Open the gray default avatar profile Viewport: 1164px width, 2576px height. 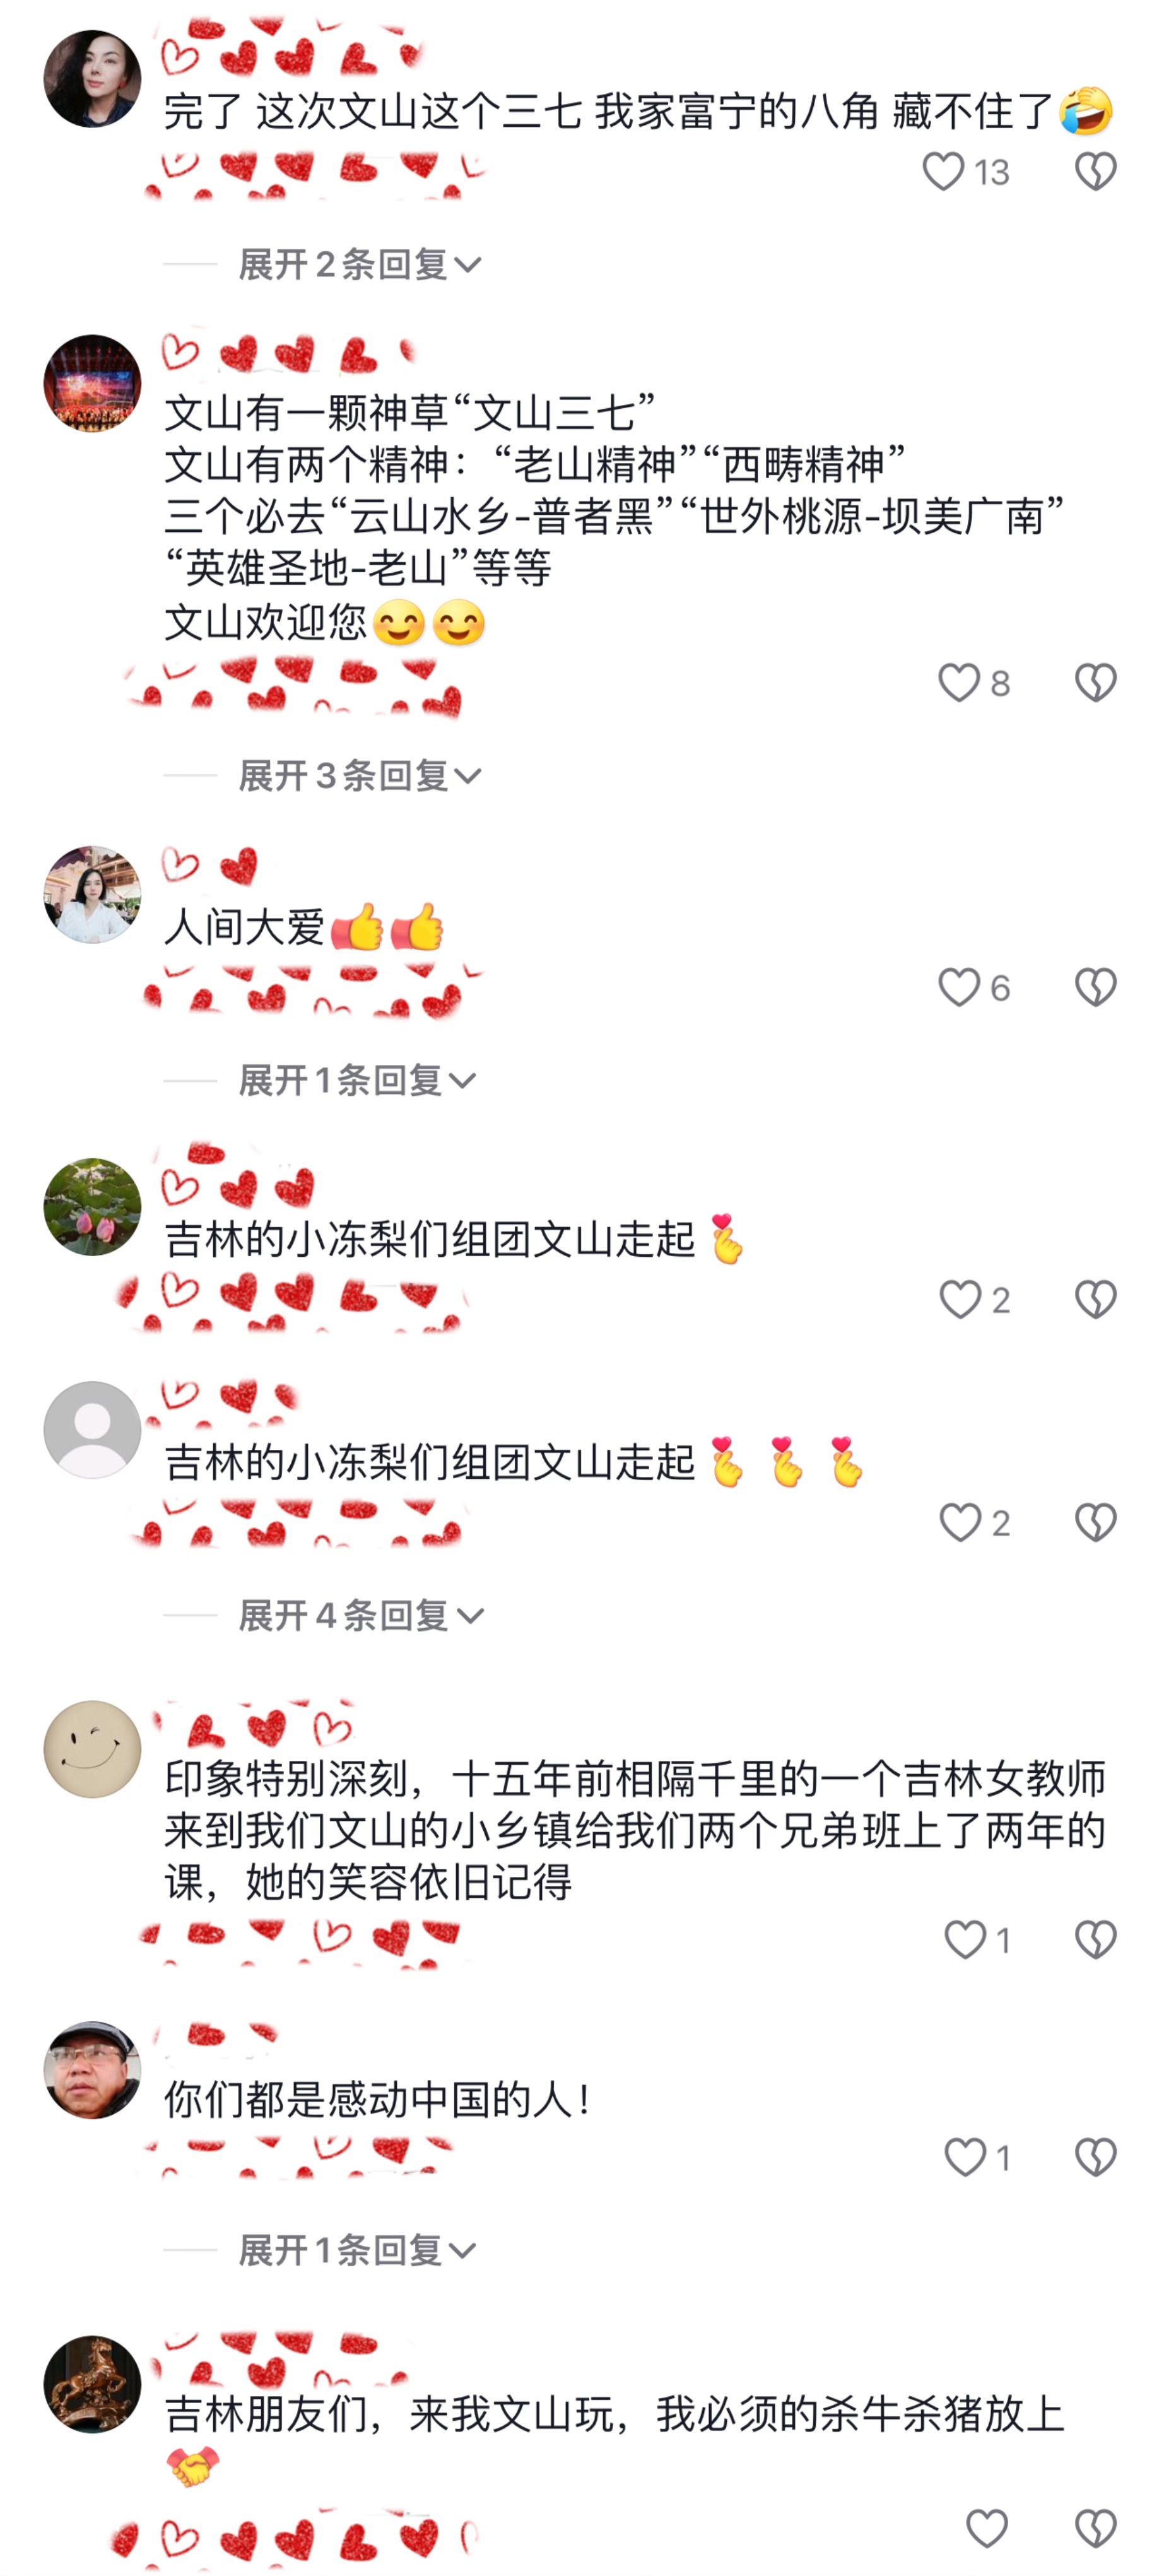[92, 1430]
